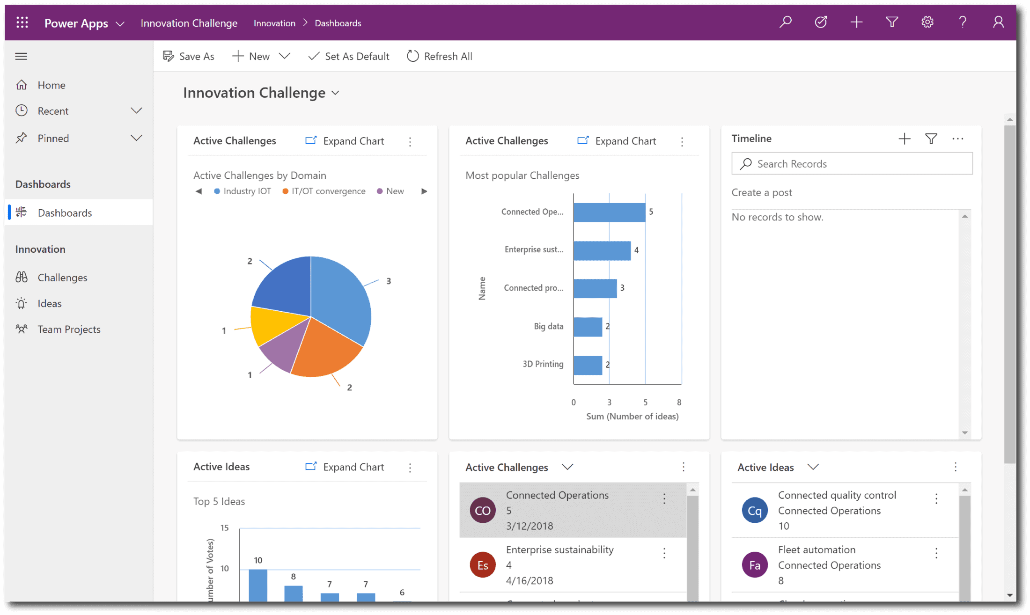Click the header plus quick-create icon

tap(856, 22)
